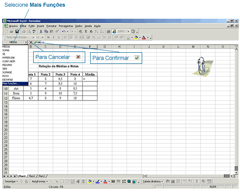This screenshot has width=240, height=192.
Task: Toggle italic formatting button
Action: point(54,38)
